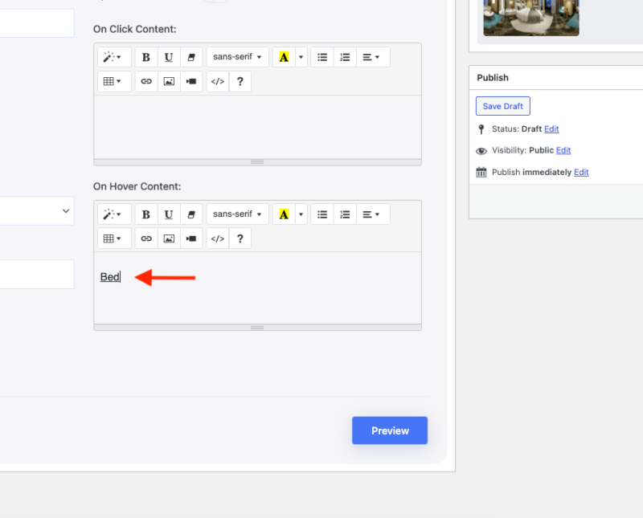
Task: Open help in On Click Content editor
Action: tap(240, 81)
